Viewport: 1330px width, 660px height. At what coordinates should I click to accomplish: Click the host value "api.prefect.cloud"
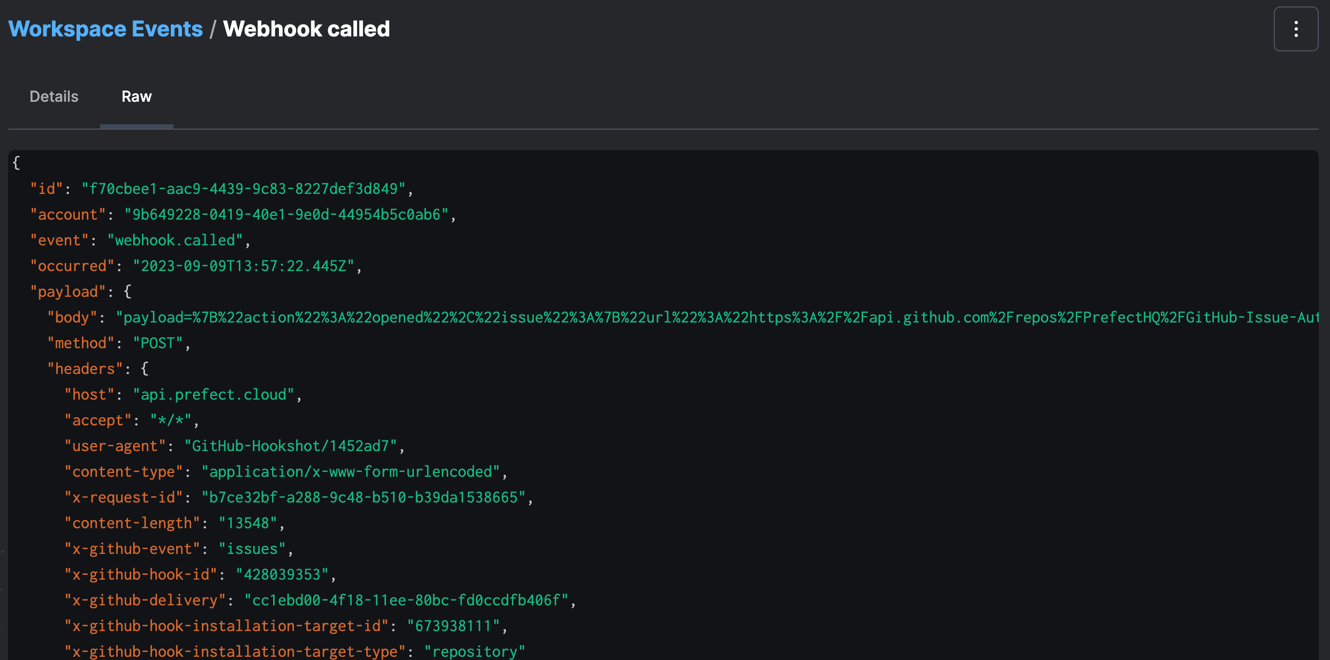(x=214, y=394)
